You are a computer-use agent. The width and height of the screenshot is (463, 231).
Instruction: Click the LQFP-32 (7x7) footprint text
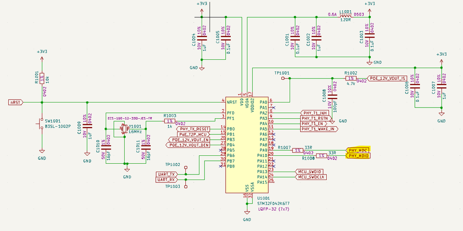pyautogui.click(x=273, y=209)
